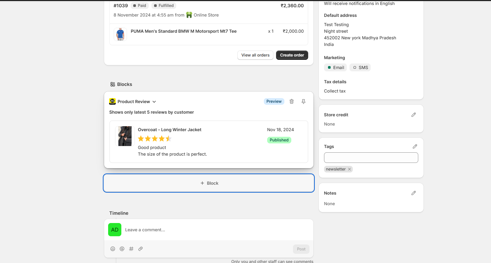Click the Tags input field
This screenshot has width=491, height=263.
[371, 158]
